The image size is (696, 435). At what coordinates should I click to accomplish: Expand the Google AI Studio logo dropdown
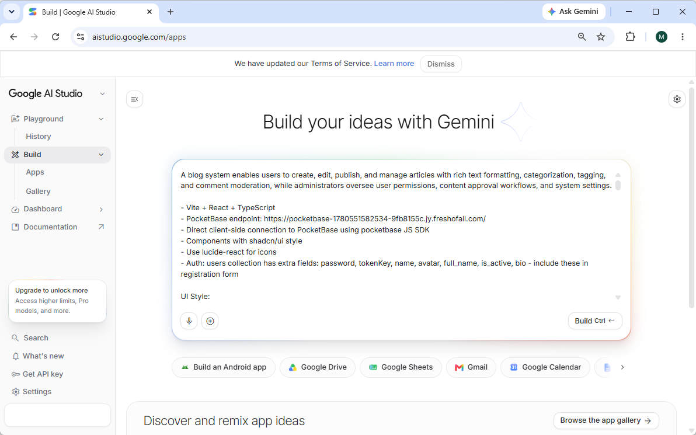point(103,93)
